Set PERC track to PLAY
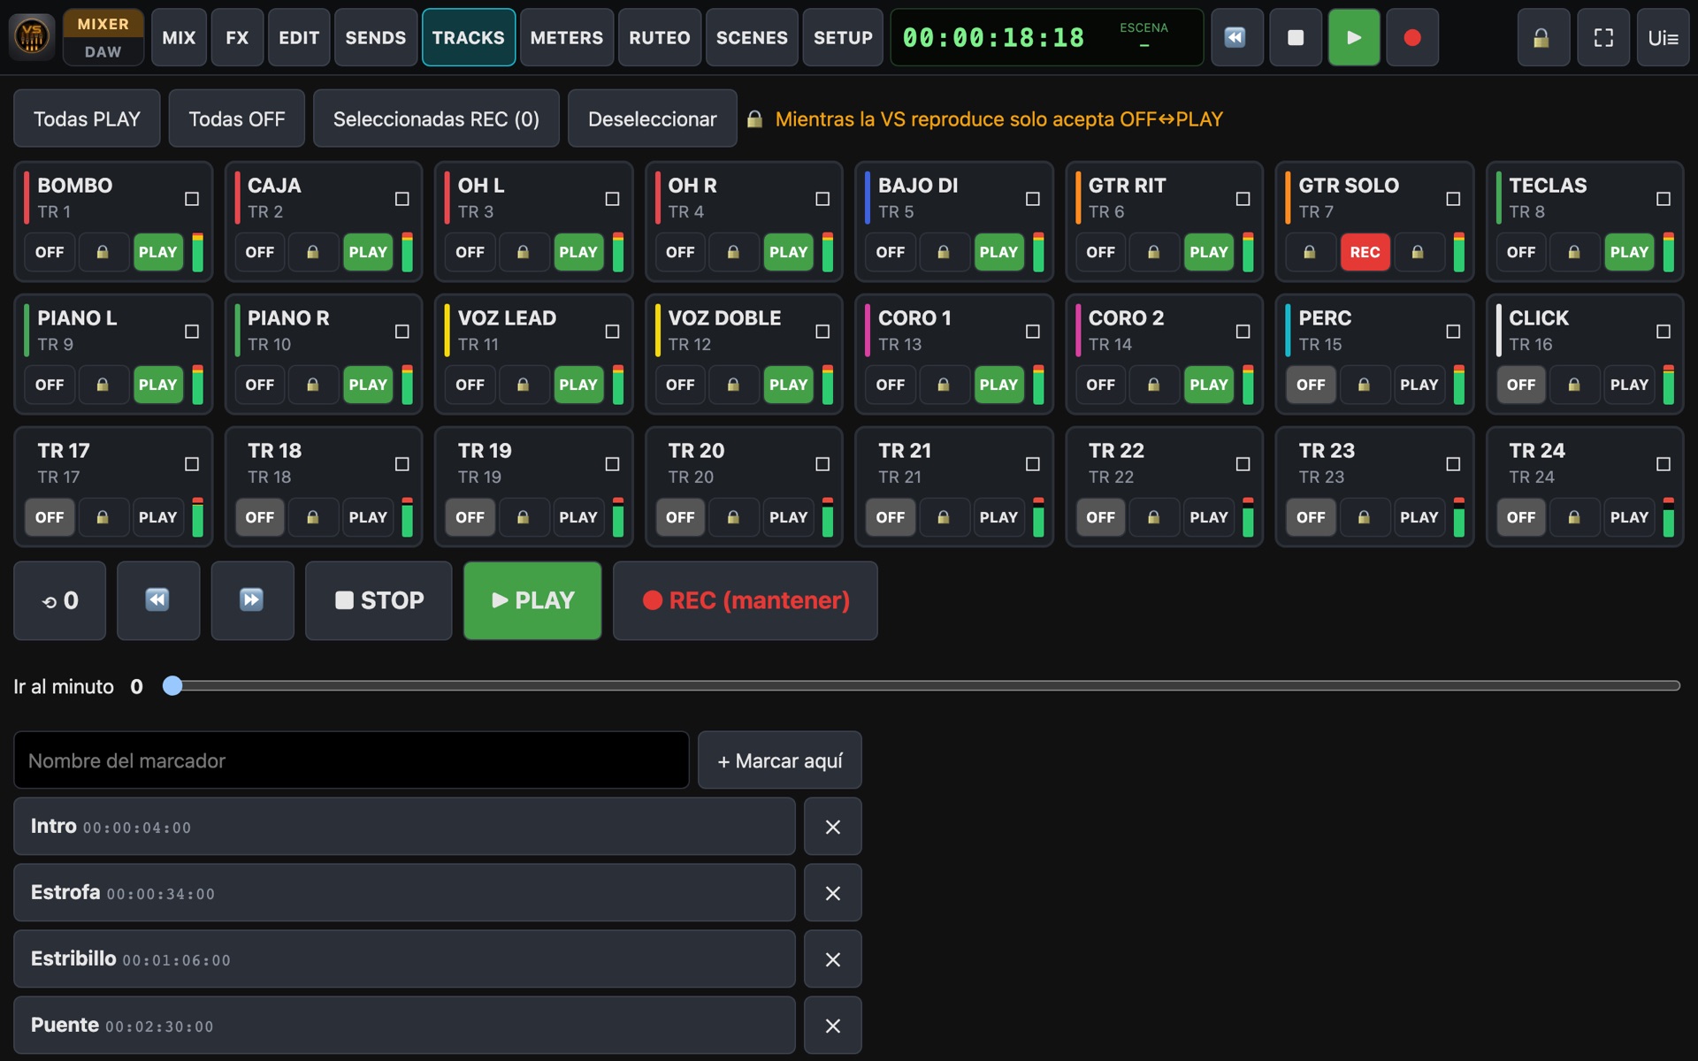 (x=1419, y=385)
